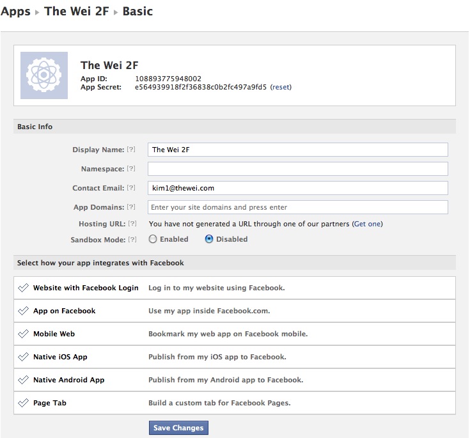Click the app gear icon thumbnail
The height and width of the screenshot is (438, 470).
coord(44,75)
